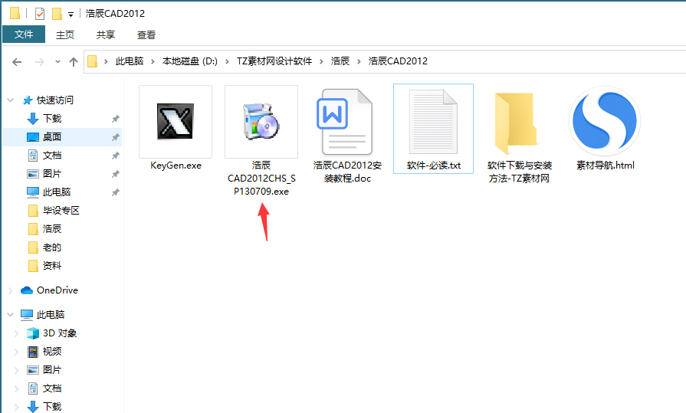Select the KeyGen.exe file icon
This screenshot has height=413, width=686.
click(x=176, y=122)
